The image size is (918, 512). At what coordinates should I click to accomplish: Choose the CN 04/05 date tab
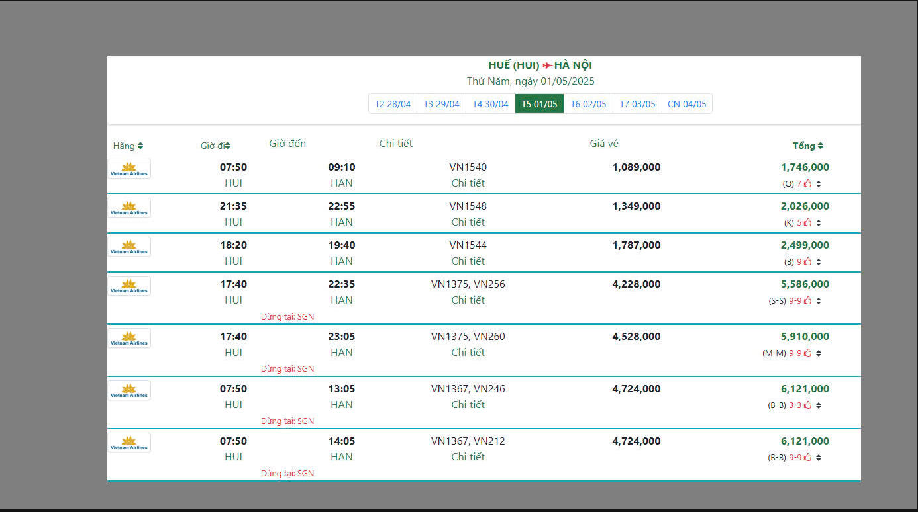687,104
